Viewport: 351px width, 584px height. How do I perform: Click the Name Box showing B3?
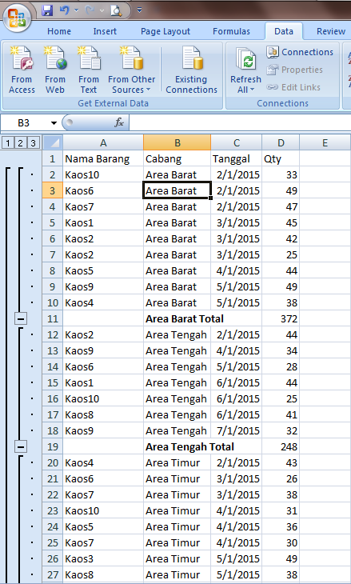click(x=24, y=122)
